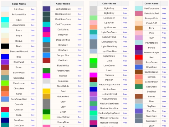Image resolution: width=169 pixels, height=127 pixels.
Task: Choose the RoyalBlue swatch
Action: pos(139,67)
